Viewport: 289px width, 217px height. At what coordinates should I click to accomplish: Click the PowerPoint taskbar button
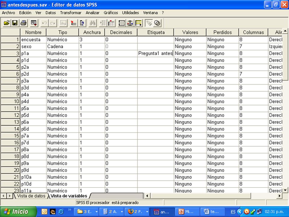(x=187, y=212)
